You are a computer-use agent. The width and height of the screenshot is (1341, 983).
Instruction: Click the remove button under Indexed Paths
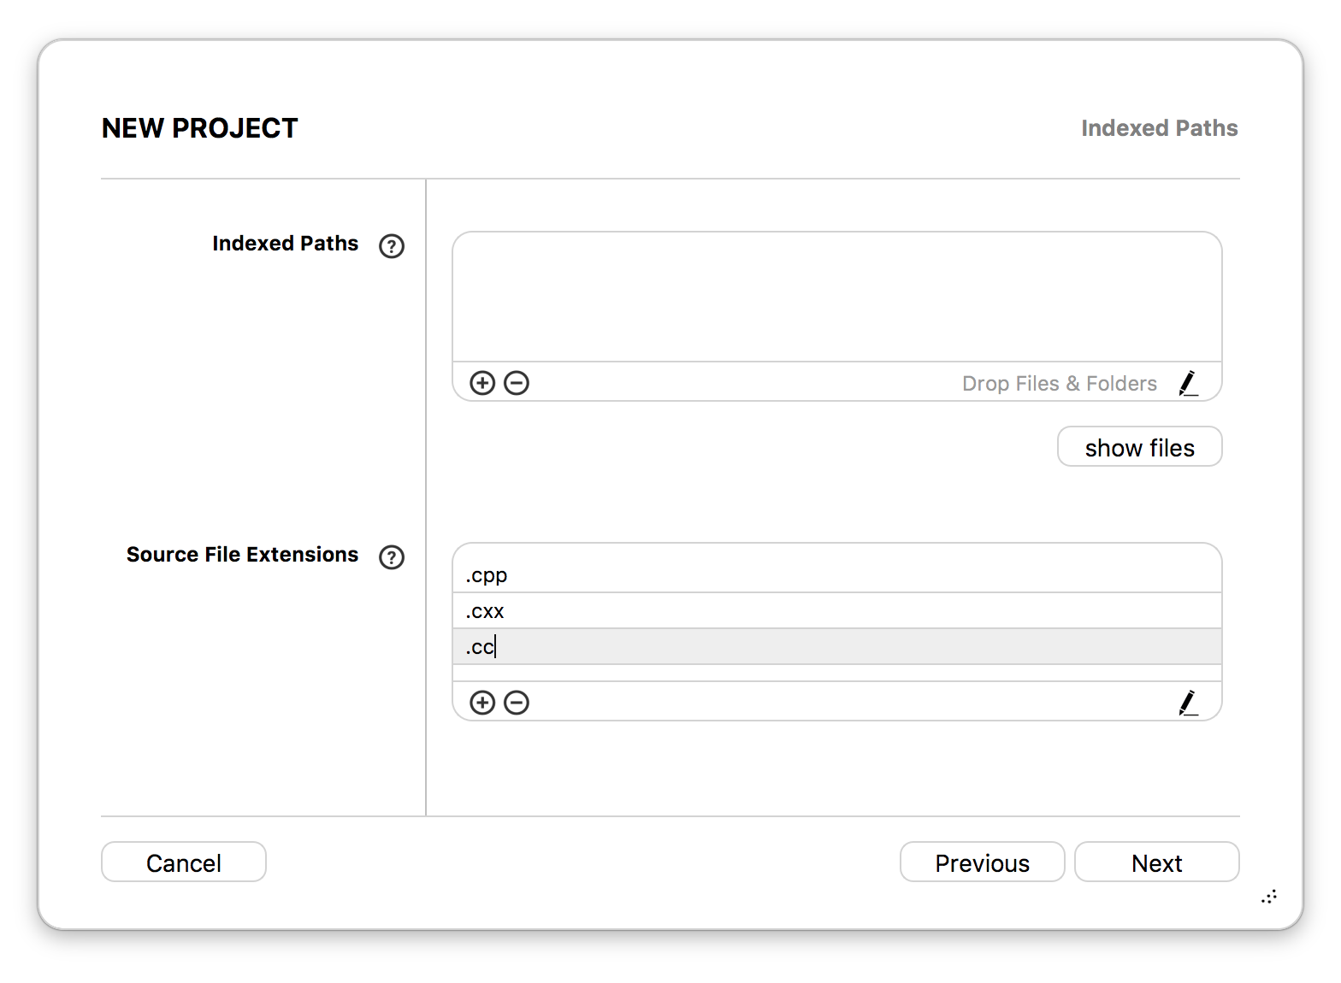pos(517,383)
